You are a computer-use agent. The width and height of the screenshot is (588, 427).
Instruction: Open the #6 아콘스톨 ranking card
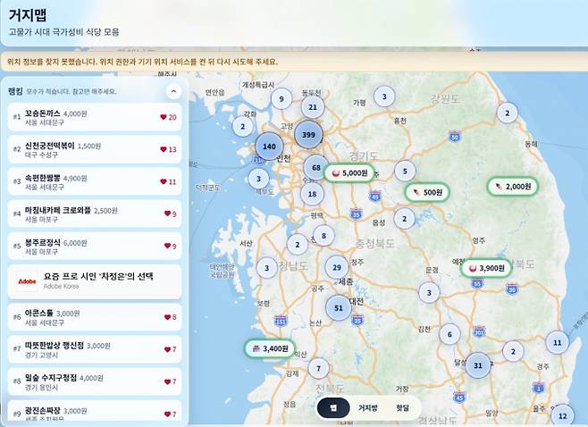tap(95, 317)
